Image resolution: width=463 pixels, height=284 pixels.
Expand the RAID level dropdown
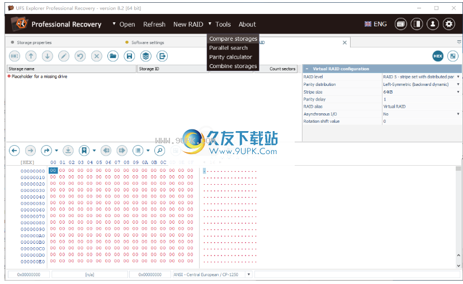coord(459,76)
